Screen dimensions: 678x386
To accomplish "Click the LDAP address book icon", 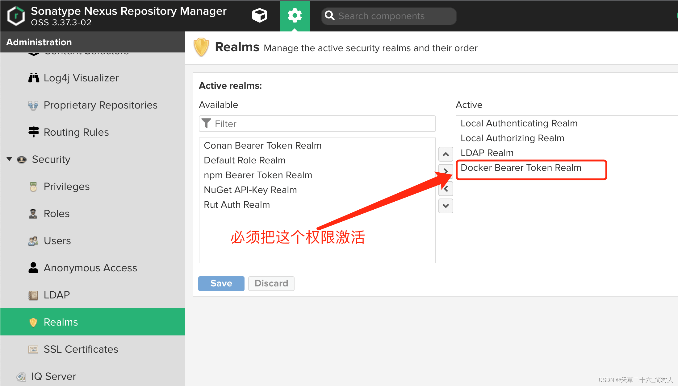I will (33, 295).
